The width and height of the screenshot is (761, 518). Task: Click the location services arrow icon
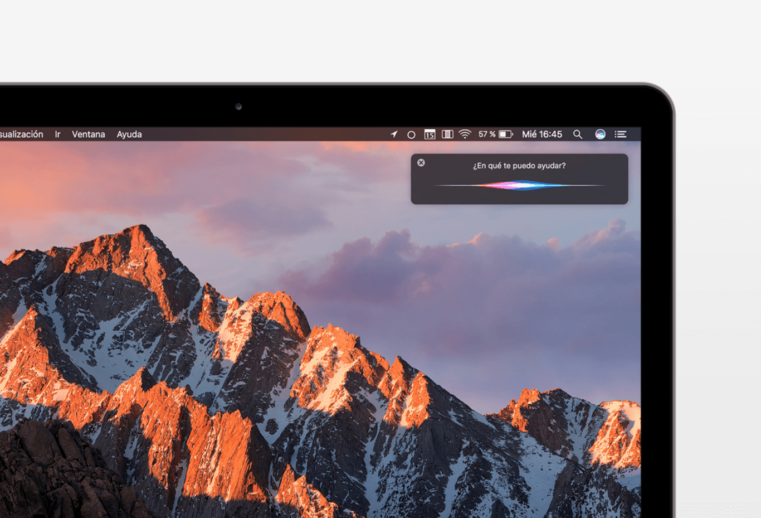pyautogui.click(x=393, y=134)
